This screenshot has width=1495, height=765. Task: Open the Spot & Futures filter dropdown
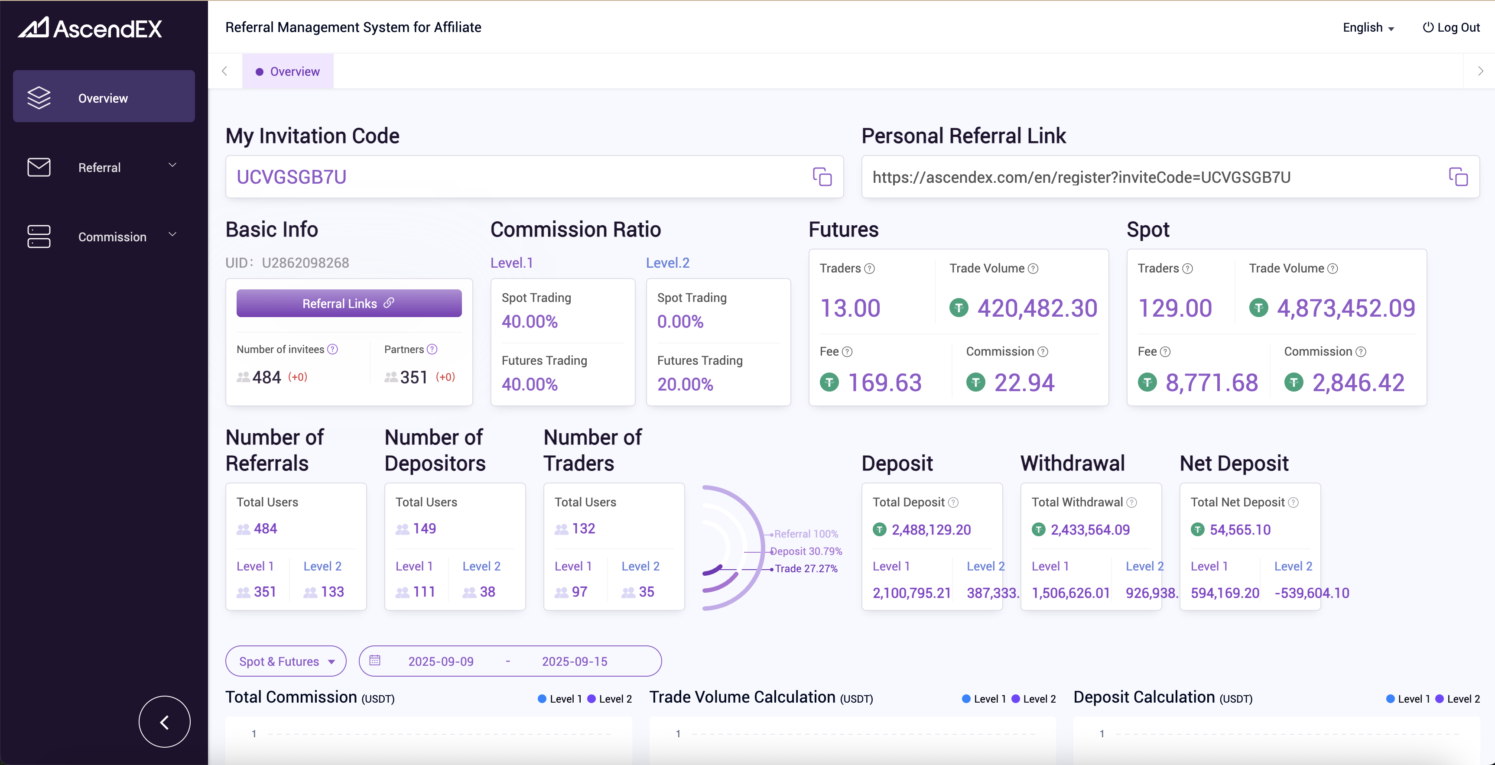(x=286, y=661)
